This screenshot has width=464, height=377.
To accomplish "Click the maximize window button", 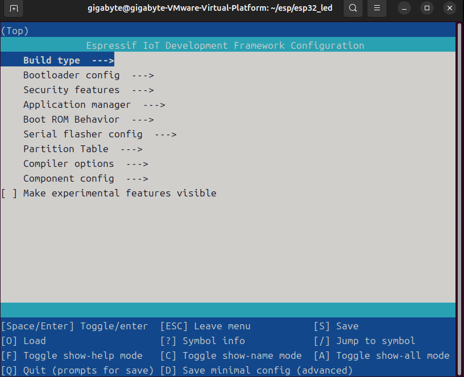I will point(426,9).
